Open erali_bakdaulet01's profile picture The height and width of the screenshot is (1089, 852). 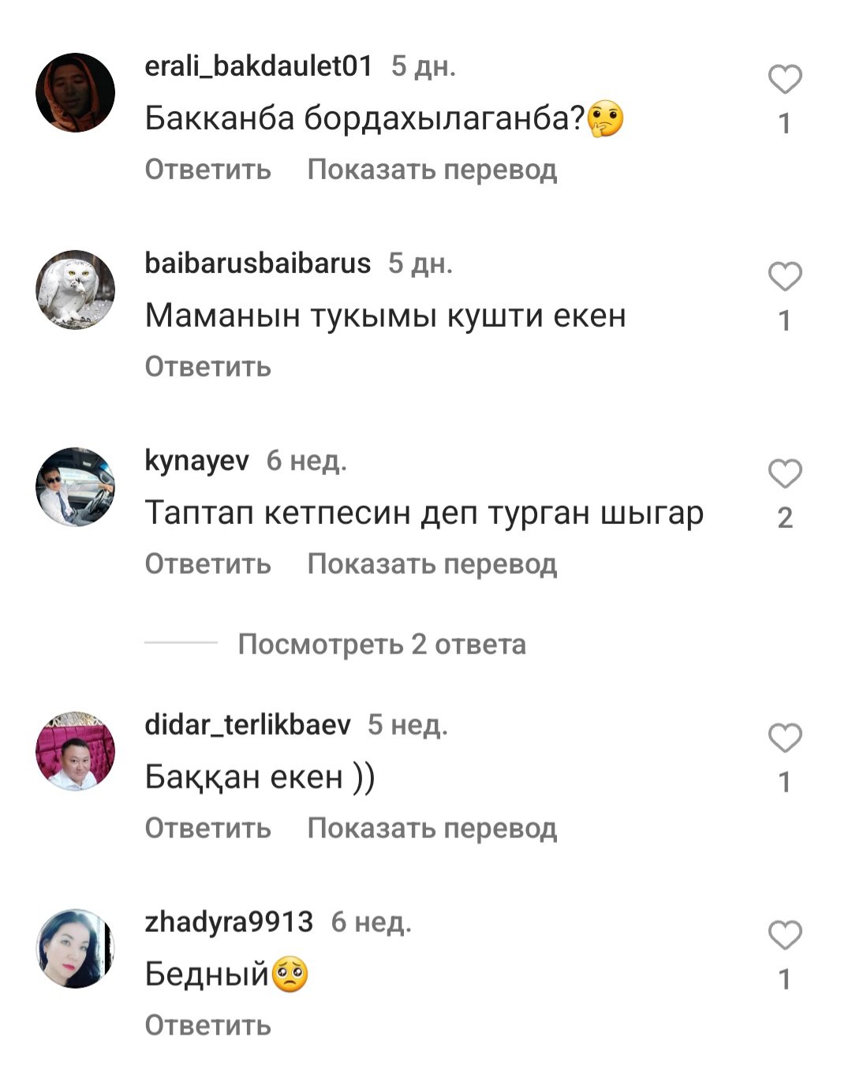click(76, 92)
